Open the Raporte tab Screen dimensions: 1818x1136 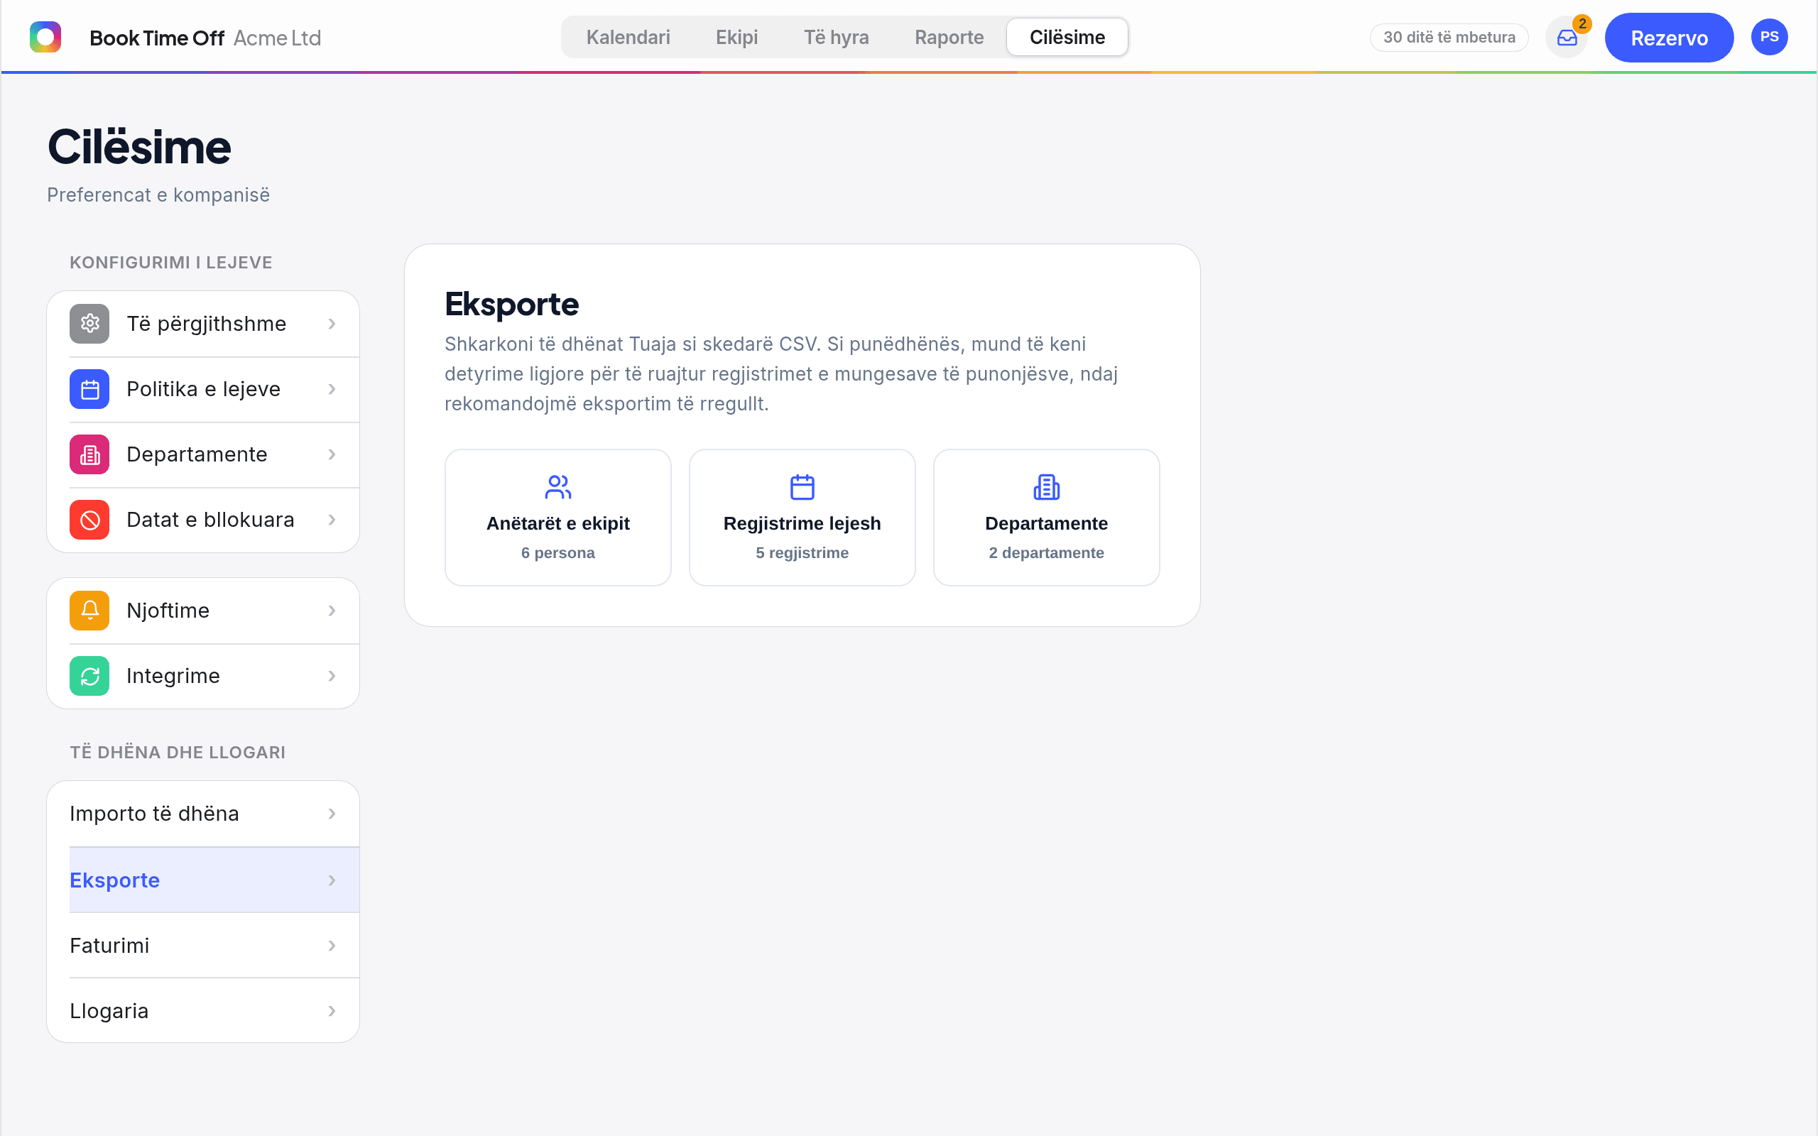pos(949,38)
